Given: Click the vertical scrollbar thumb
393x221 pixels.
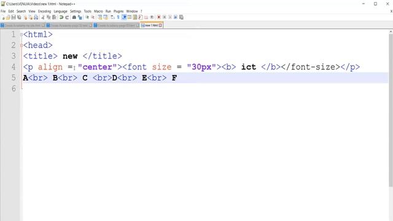Looking at the screenshot, I should [391, 110].
